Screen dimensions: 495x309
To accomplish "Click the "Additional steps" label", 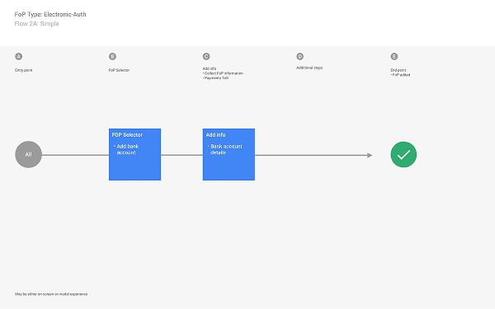I will pos(309,68).
